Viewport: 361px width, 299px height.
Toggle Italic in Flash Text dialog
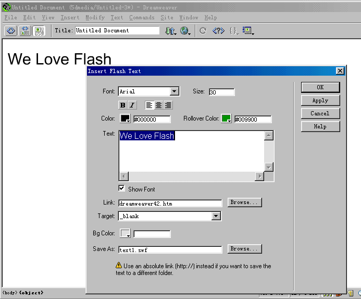coord(132,105)
